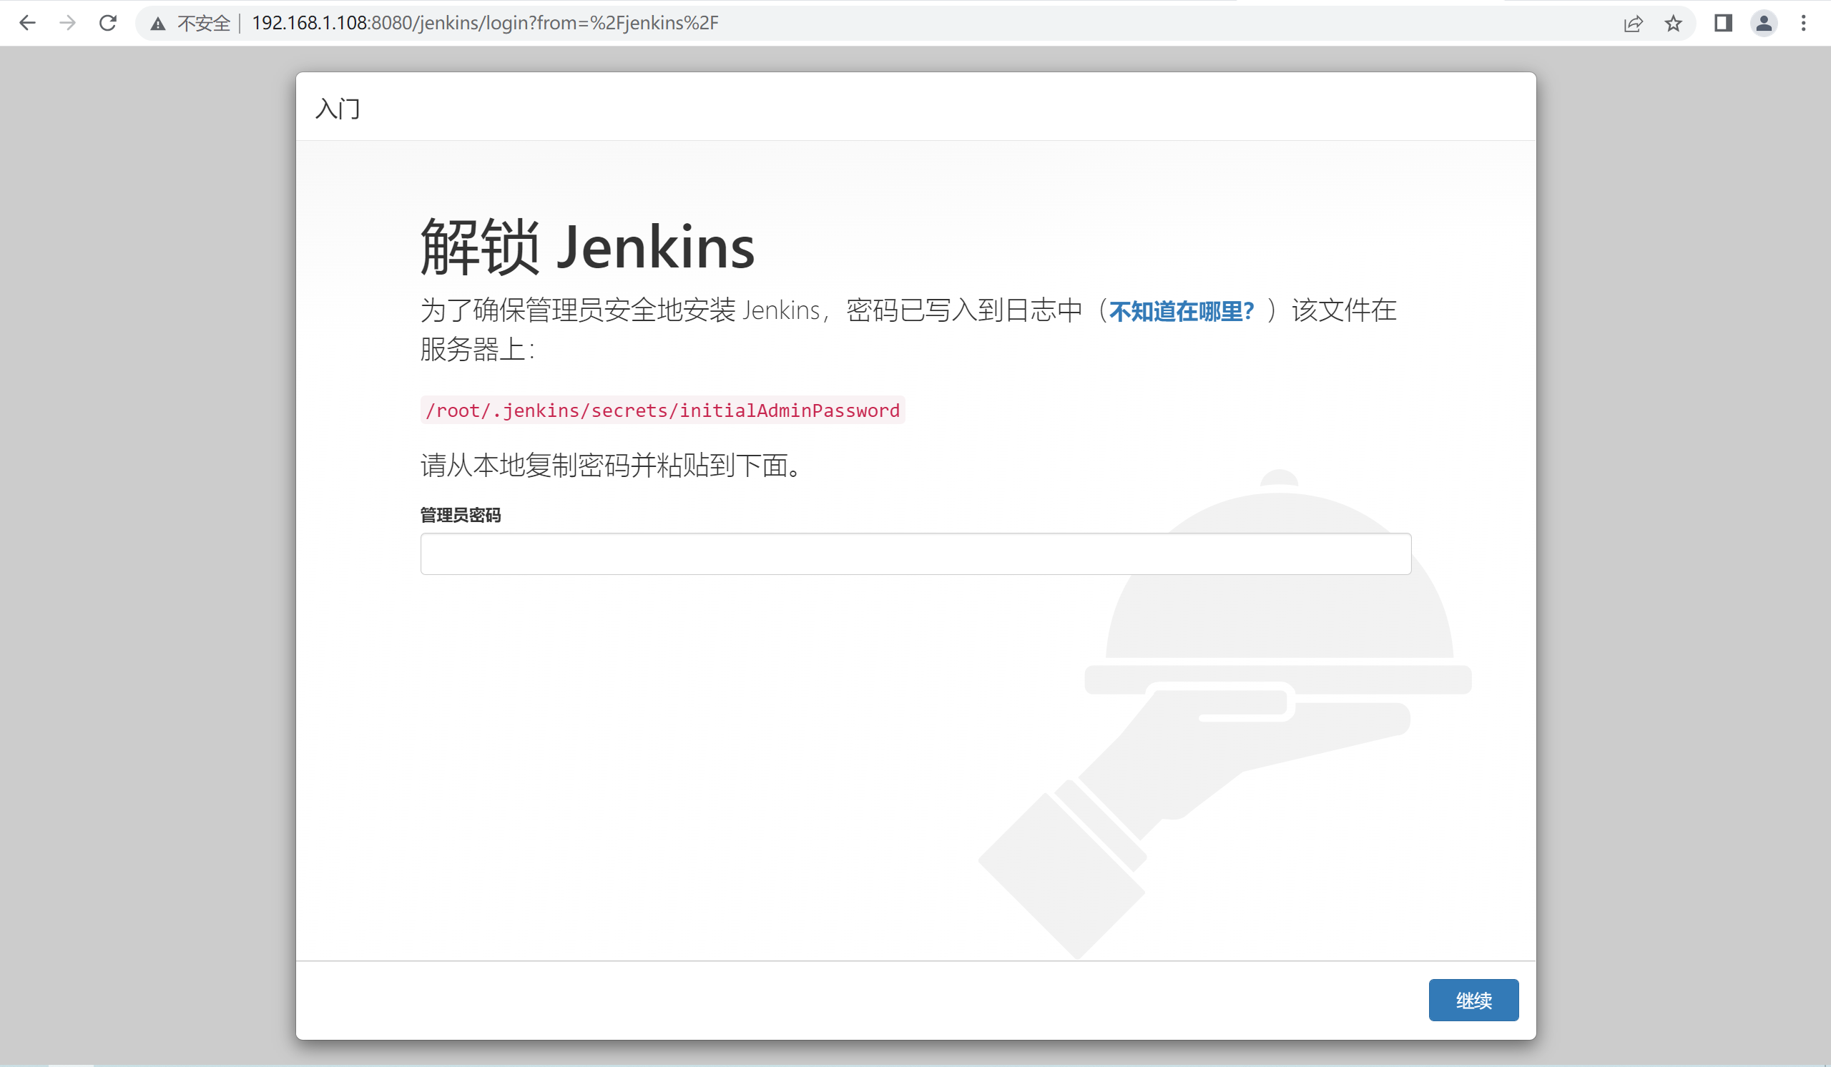Share this page via share icon
The image size is (1831, 1067).
1633,24
